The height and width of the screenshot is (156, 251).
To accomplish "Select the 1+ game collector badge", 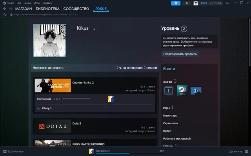I will pyautogui.click(x=196, y=91).
